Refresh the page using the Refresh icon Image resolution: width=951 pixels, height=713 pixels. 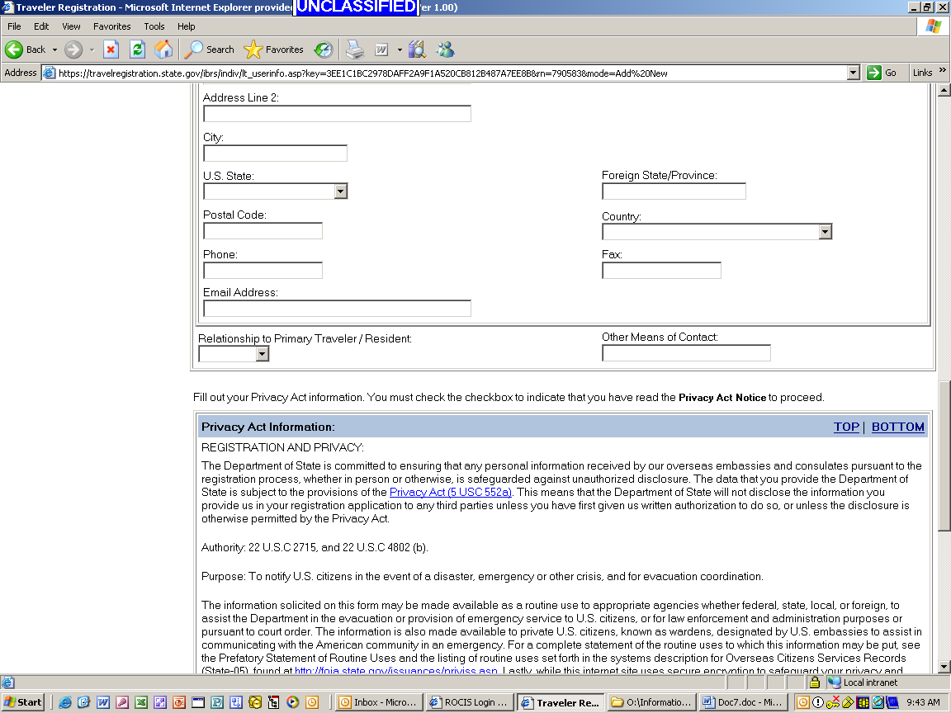[x=137, y=50]
